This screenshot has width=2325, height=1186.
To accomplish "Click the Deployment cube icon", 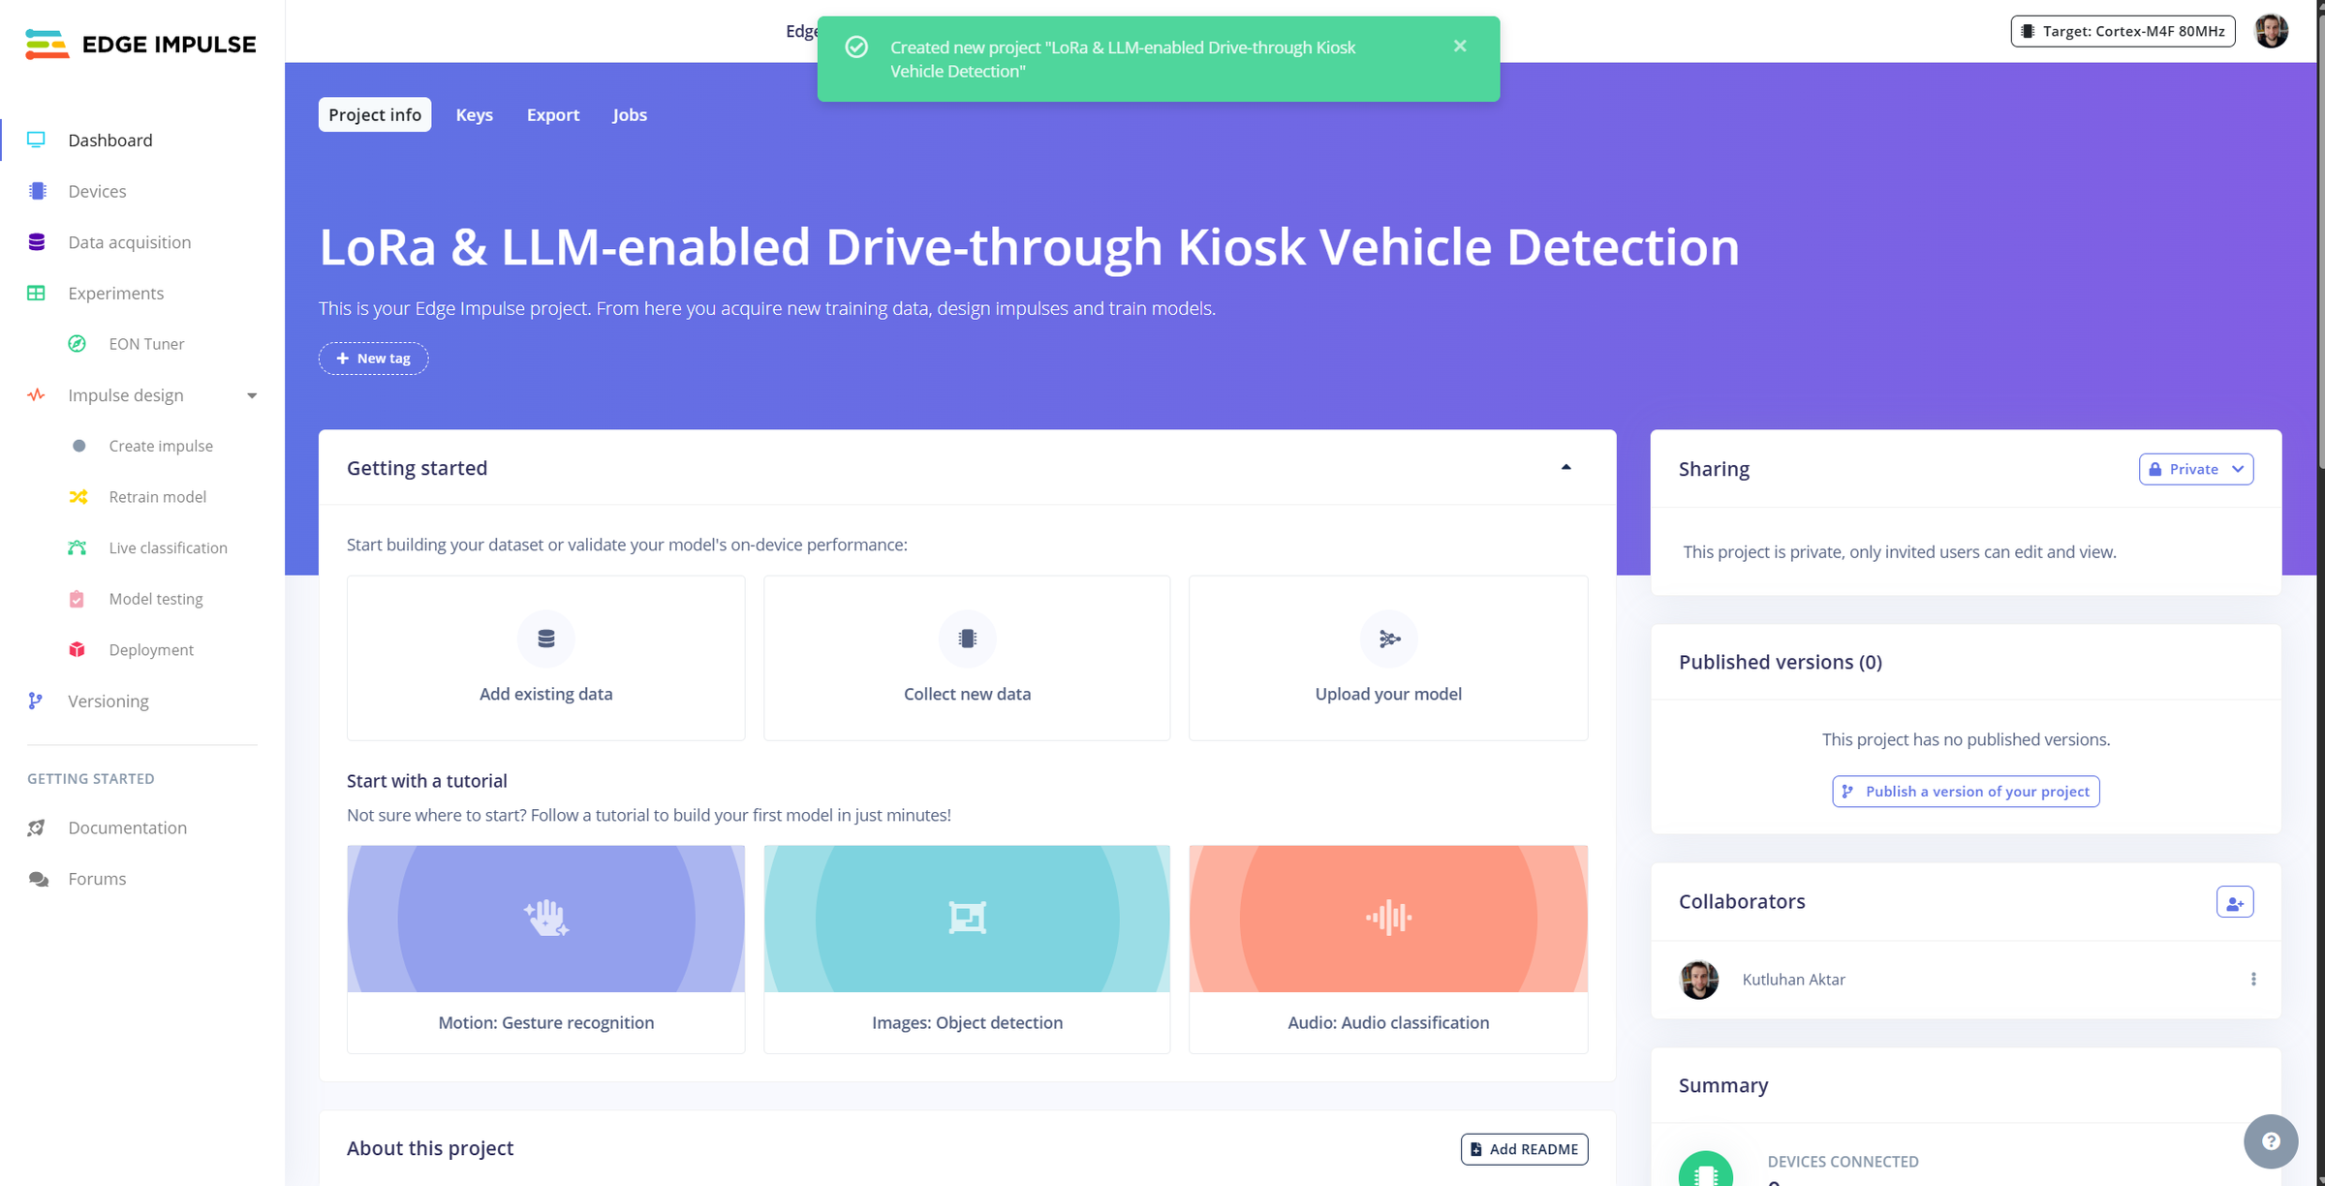I will (x=77, y=650).
